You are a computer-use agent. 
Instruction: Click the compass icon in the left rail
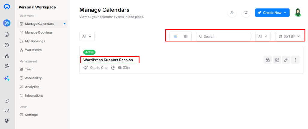click(x=7, y=23)
